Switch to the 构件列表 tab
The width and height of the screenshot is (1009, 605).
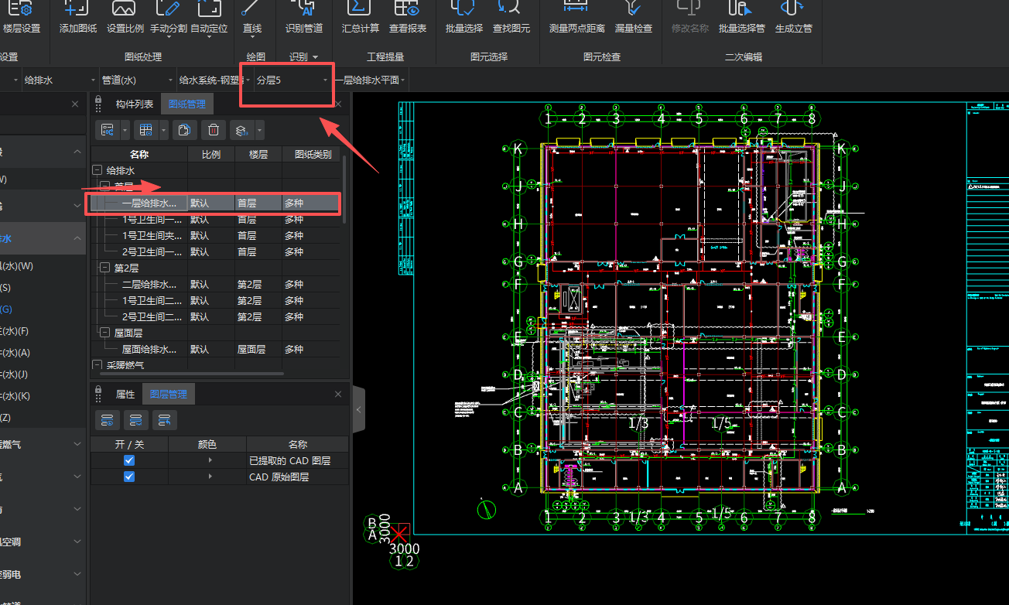134,104
